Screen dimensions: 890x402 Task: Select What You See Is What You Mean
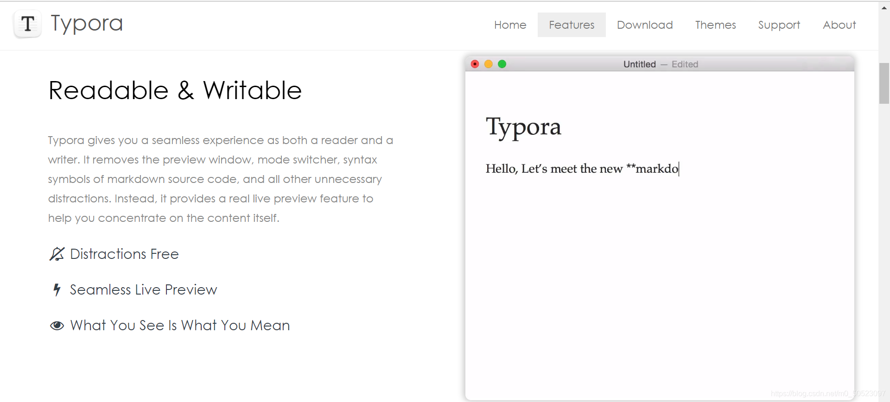180,325
